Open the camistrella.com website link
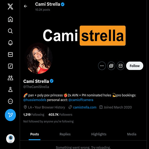This screenshot has height=149, width=149. click(x=85, y=107)
